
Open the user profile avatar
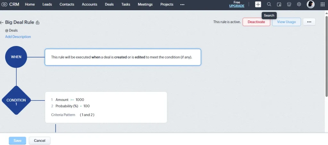tap(311, 4)
